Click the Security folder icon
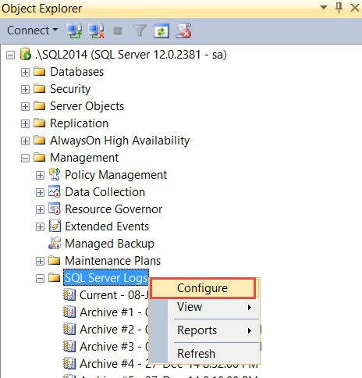 pos(40,88)
